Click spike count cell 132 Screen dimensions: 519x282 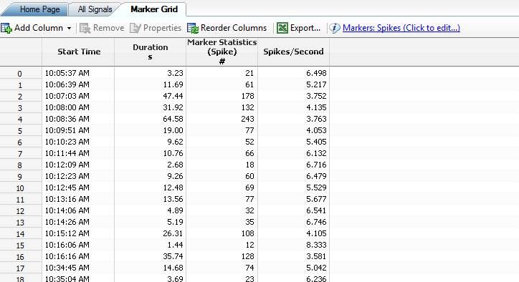[x=247, y=107]
